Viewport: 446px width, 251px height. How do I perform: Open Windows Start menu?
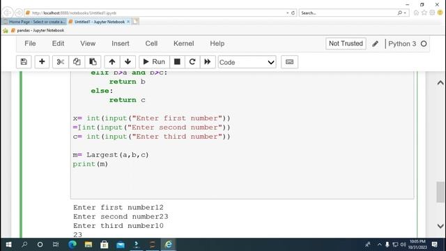pos(8,245)
